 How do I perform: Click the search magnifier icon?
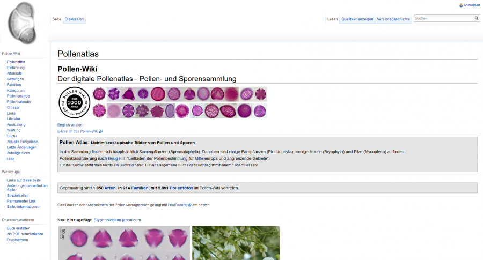476,18
